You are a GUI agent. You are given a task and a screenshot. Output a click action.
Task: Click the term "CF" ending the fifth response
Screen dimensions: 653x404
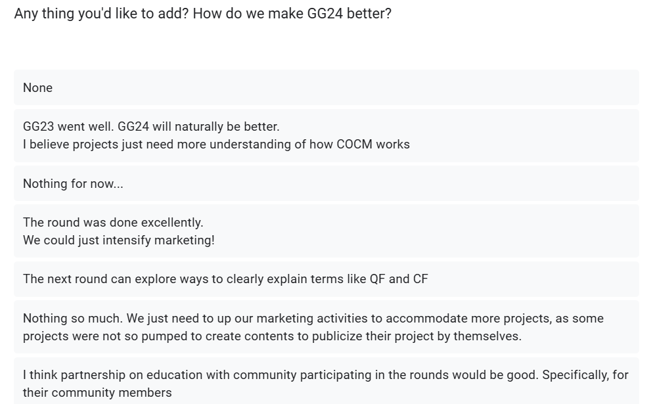tap(420, 279)
